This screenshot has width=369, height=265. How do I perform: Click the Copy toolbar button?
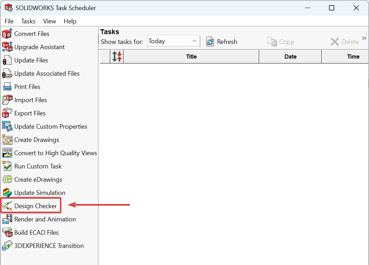(x=281, y=42)
